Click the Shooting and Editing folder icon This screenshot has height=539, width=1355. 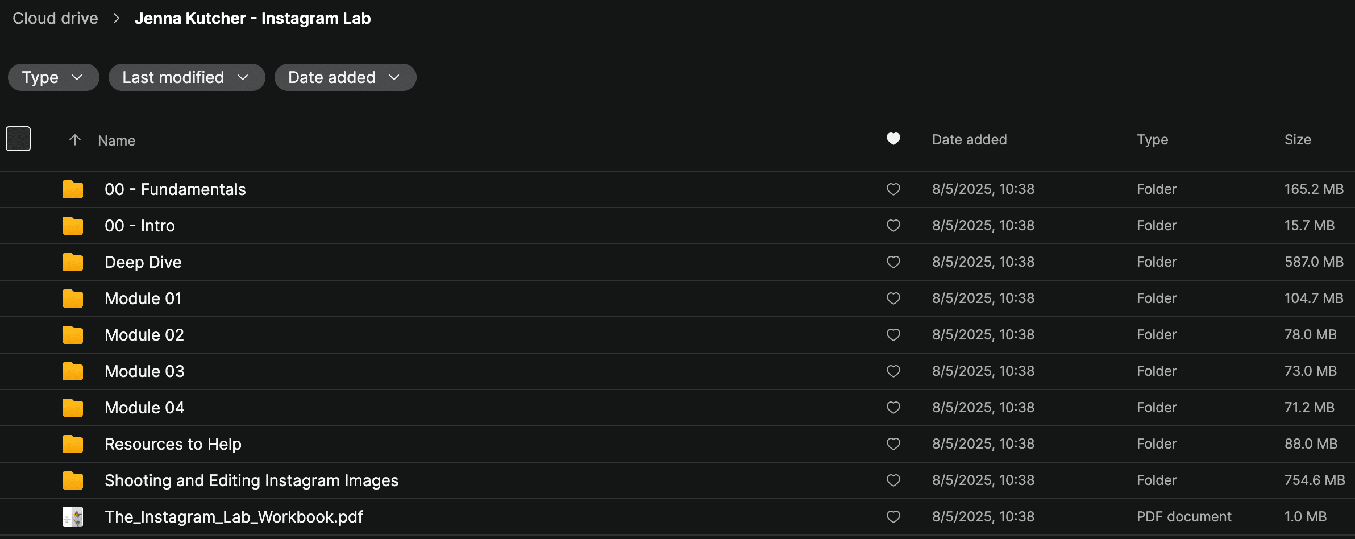click(x=72, y=480)
